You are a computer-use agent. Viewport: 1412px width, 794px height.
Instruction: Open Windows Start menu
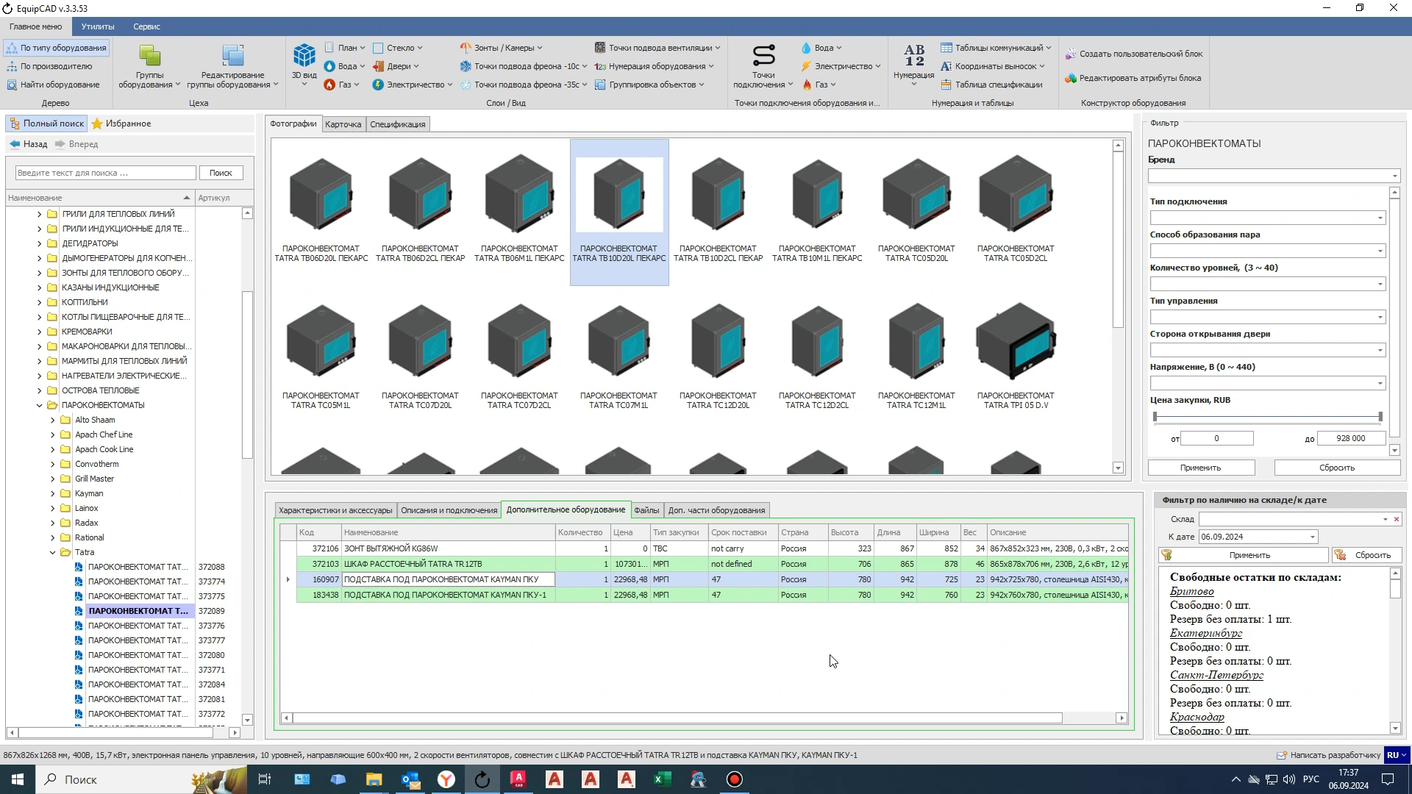click(18, 779)
